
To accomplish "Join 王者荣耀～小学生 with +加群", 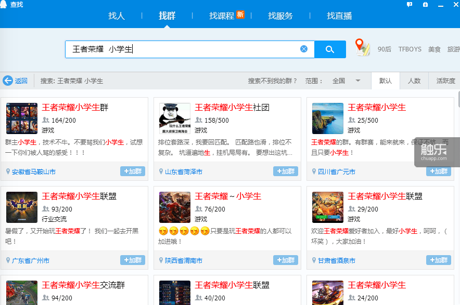I will tap(286, 260).
